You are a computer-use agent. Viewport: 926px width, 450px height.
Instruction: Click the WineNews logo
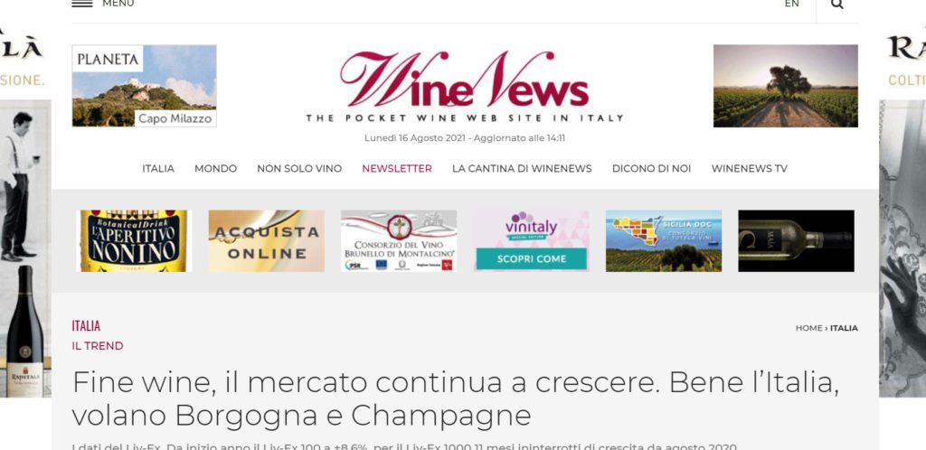[x=464, y=87]
